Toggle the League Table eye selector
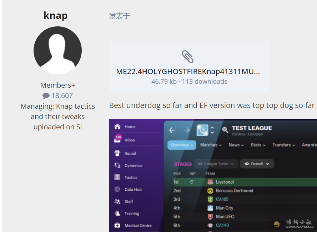The height and width of the screenshot is (232, 317). pos(216,164)
